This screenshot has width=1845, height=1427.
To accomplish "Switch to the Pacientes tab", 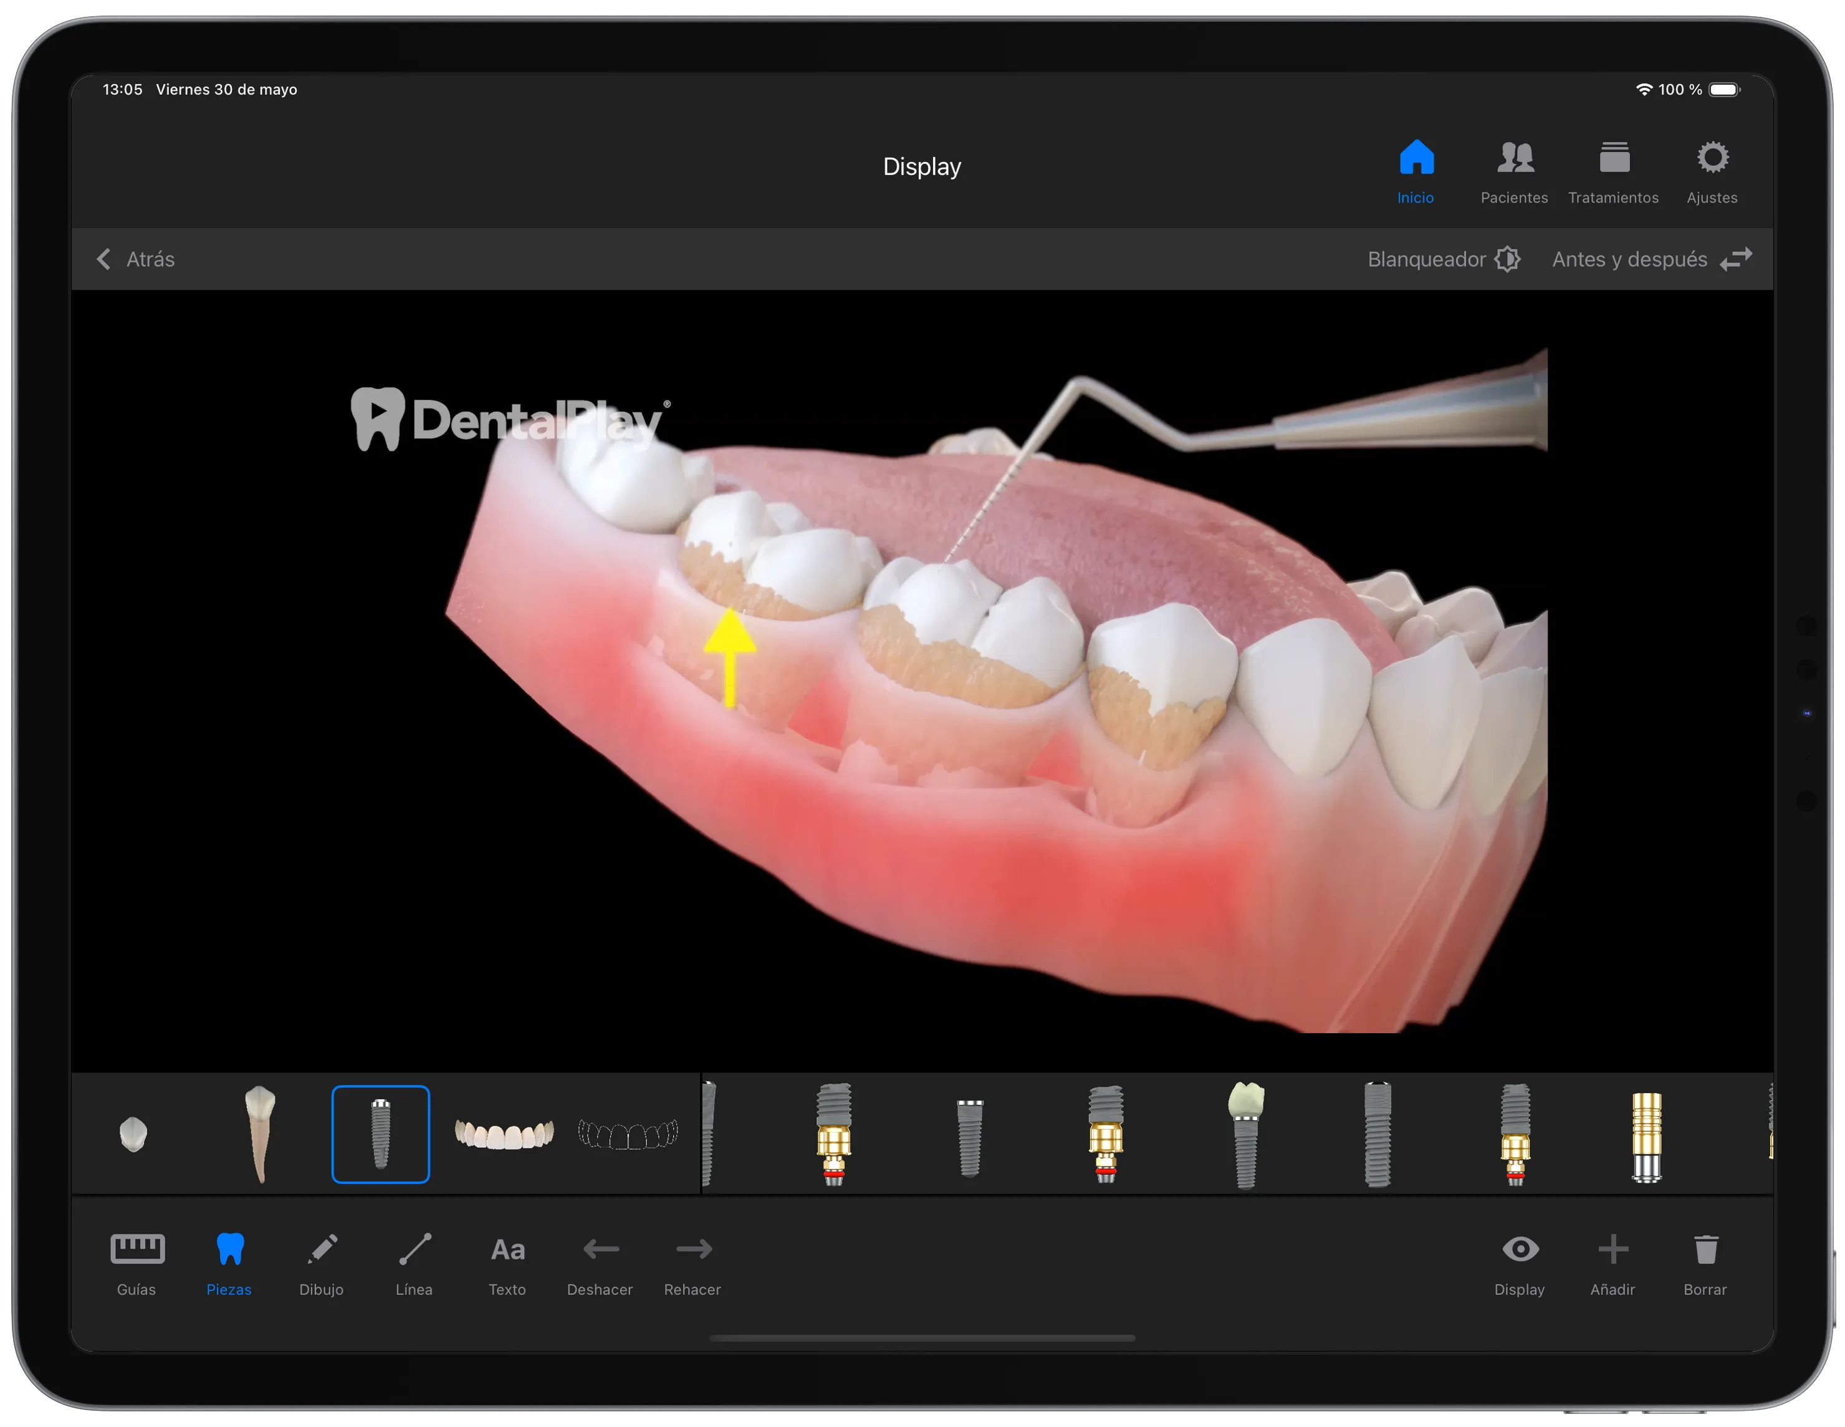I will [1514, 172].
